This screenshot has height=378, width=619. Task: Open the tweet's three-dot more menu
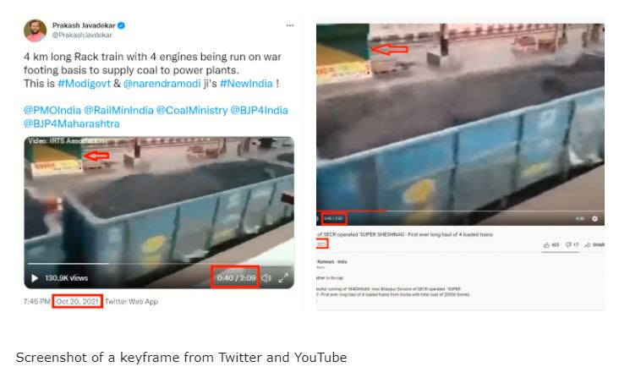pos(290,25)
